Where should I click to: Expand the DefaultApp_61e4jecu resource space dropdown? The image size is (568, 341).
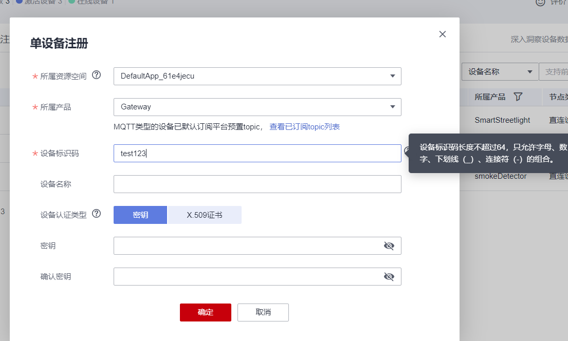pyautogui.click(x=257, y=76)
